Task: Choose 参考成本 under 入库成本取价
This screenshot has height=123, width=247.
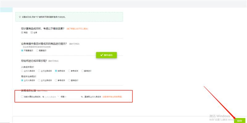Action: (69, 70)
